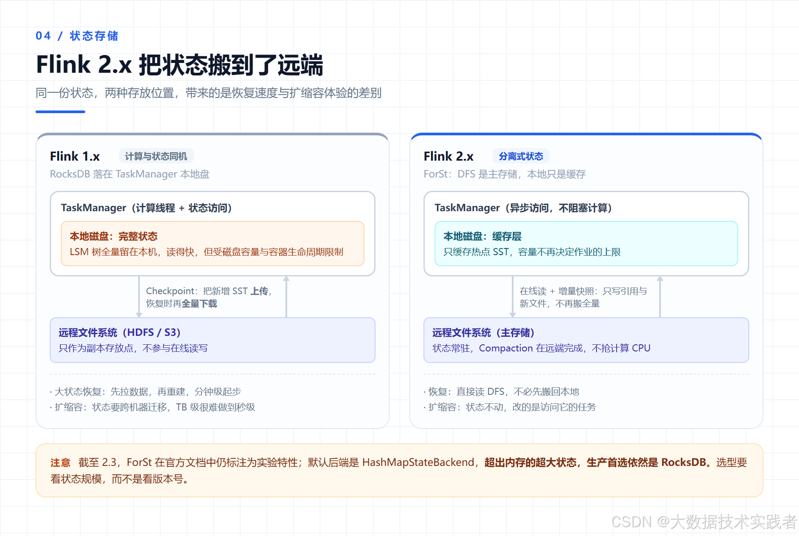Image resolution: width=799 pixels, height=536 pixels.
Task: Click the '注意' label in the note
Action: click(60, 463)
